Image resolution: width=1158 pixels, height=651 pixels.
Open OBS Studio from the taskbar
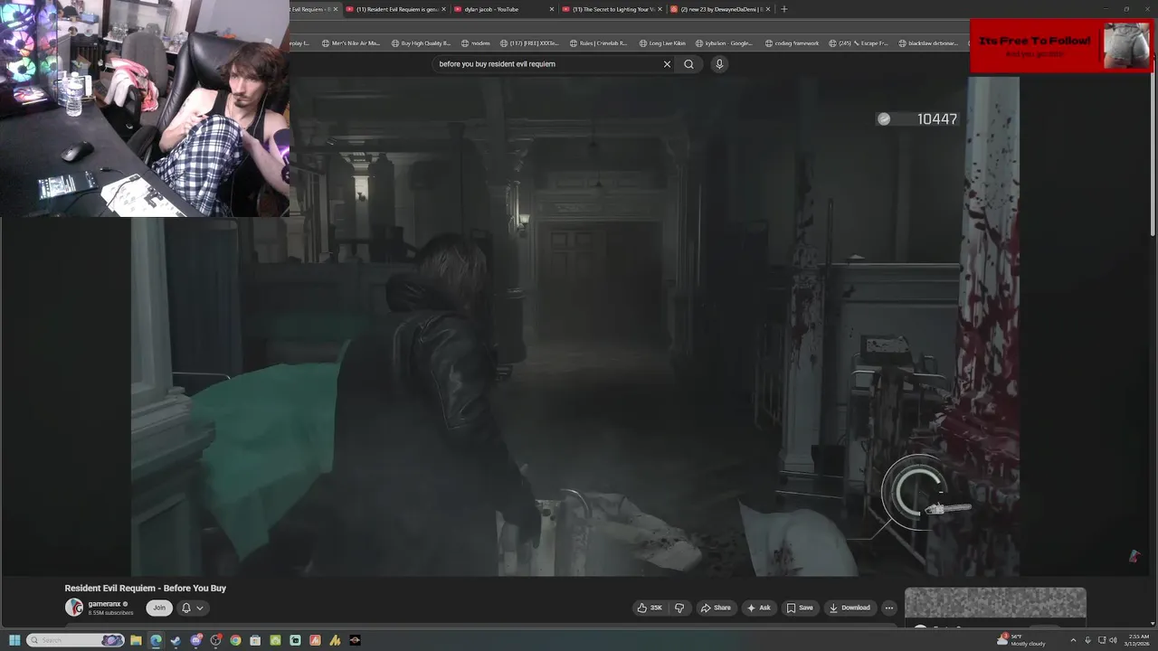click(x=216, y=640)
